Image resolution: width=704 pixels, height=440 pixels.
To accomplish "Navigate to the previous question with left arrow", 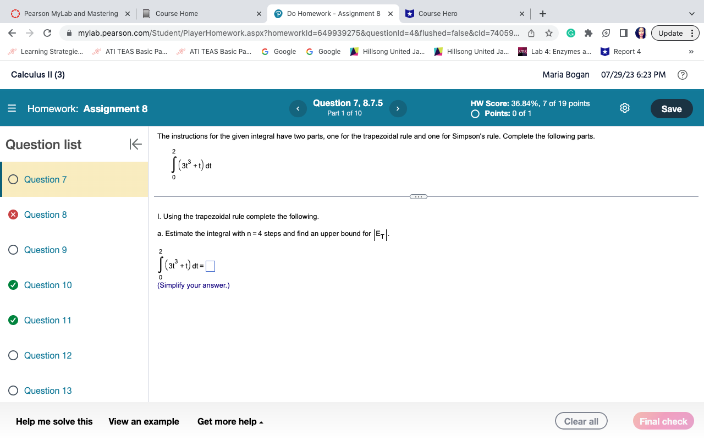I will (x=298, y=108).
